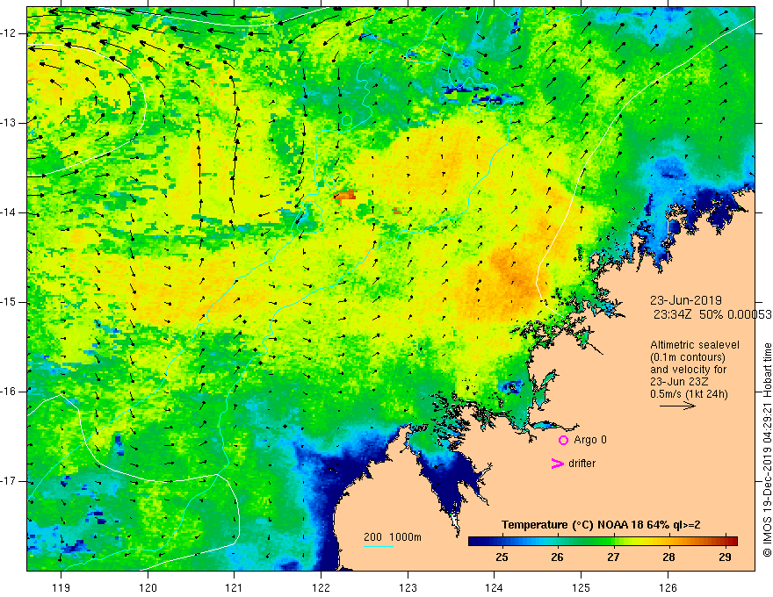Click the temperature color bar
The width and height of the screenshot is (773, 597).
coord(603,541)
